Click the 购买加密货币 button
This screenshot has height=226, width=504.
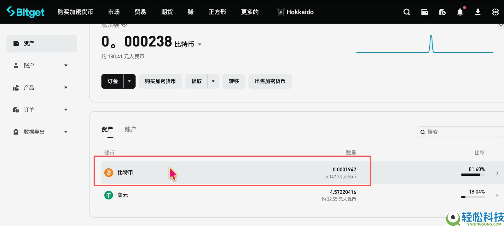[160, 81]
